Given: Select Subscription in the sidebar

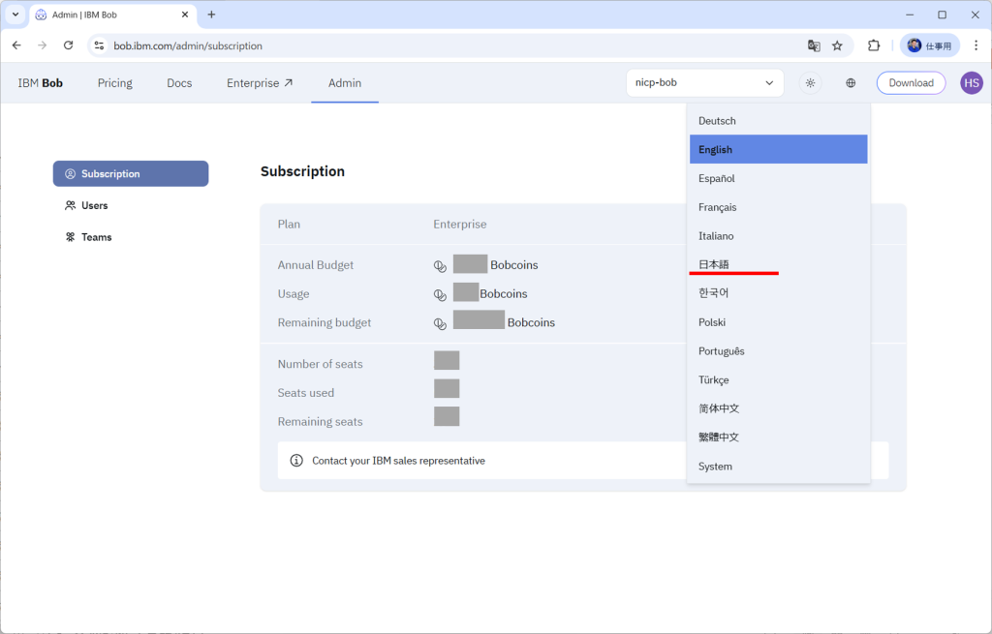Looking at the screenshot, I should [131, 174].
